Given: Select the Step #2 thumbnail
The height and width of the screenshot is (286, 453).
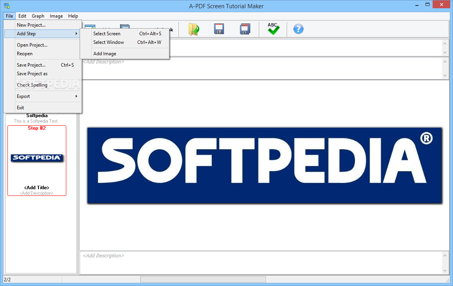Looking at the screenshot, I should 37,161.
